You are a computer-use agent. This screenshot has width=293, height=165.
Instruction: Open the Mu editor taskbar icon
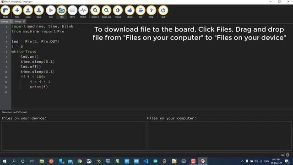[x=202, y=161]
